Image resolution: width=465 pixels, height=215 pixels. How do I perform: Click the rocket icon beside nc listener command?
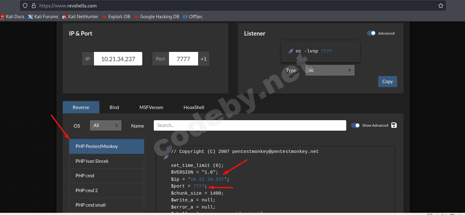tap(291, 51)
